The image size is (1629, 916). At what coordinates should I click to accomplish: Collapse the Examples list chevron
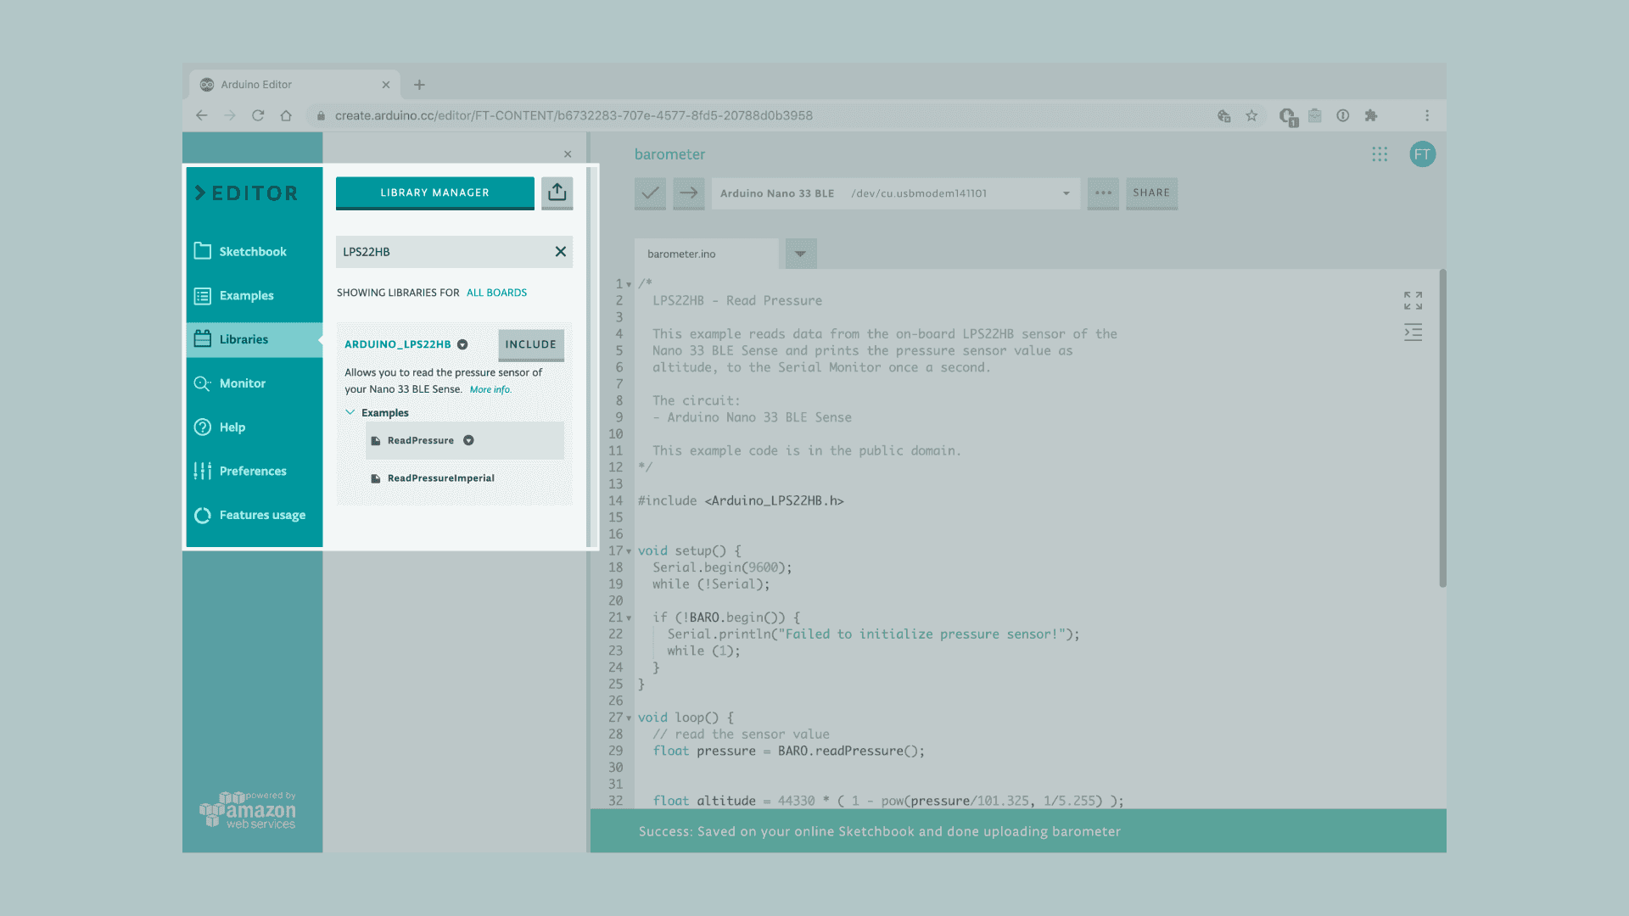[x=350, y=413]
